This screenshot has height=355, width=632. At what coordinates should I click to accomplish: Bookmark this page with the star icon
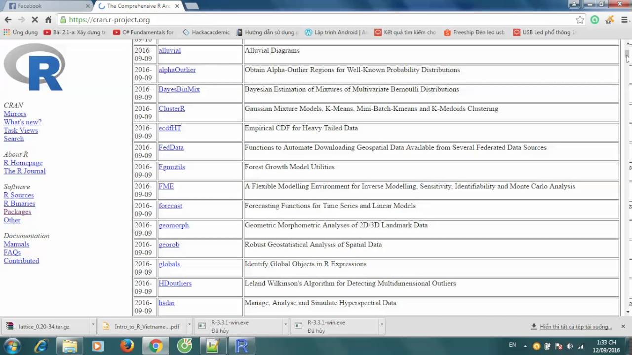pos(580,20)
